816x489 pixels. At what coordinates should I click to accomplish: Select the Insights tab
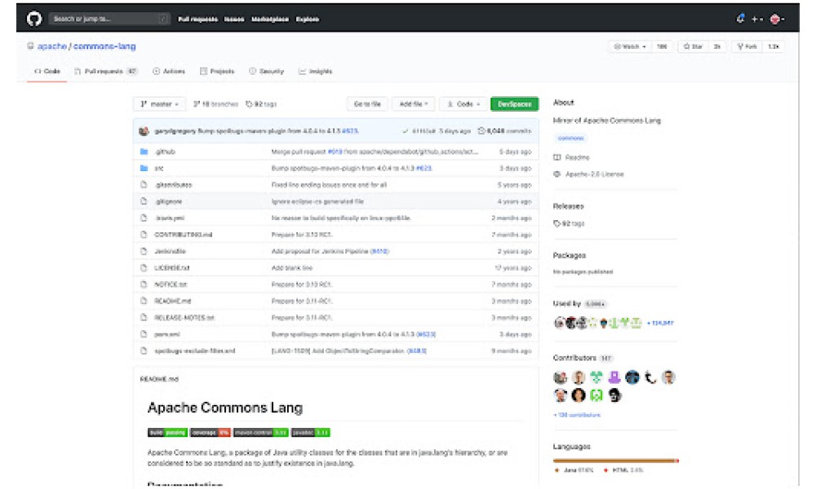[x=315, y=71]
